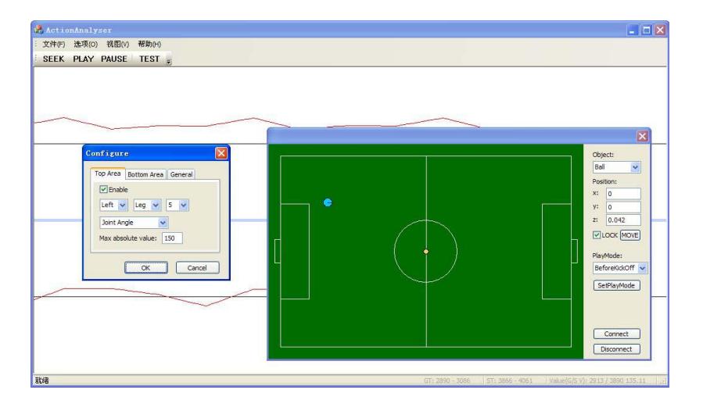Open the 视图(V) menu
The height and width of the screenshot is (404, 703).
pyautogui.click(x=117, y=44)
